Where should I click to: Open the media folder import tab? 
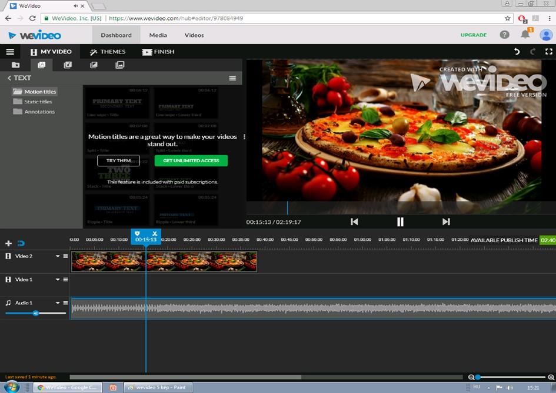click(16, 65)
